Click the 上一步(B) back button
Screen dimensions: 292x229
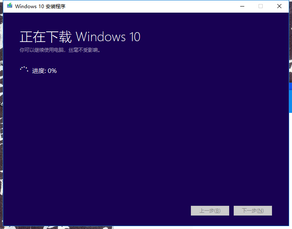point(210,211)
